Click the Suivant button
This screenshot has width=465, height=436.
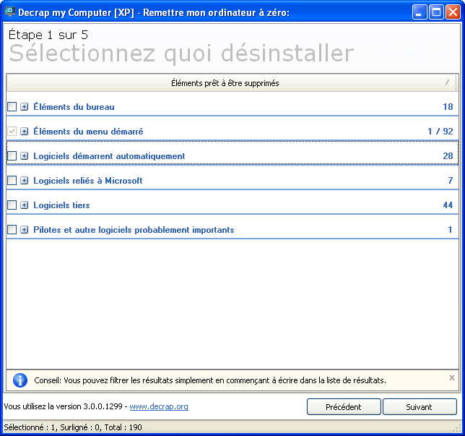pyautogui.click(x=420, y=406)
